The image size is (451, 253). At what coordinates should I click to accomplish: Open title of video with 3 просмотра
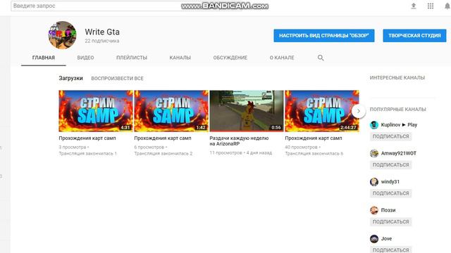(87, 138)
